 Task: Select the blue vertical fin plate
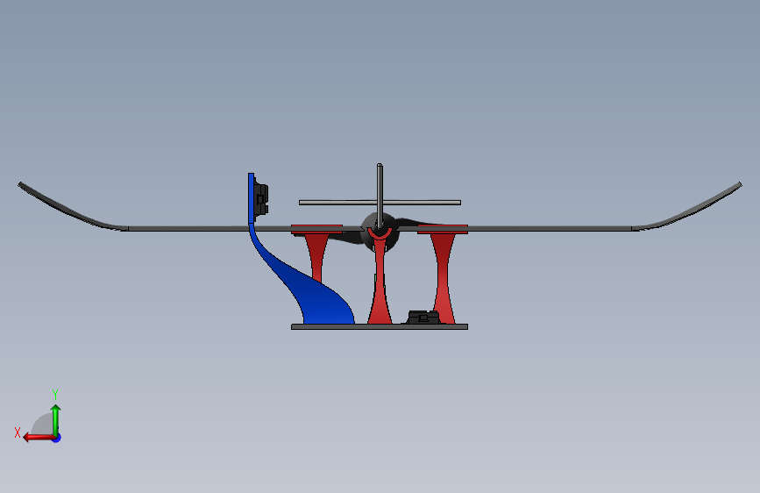click(251, 198)
